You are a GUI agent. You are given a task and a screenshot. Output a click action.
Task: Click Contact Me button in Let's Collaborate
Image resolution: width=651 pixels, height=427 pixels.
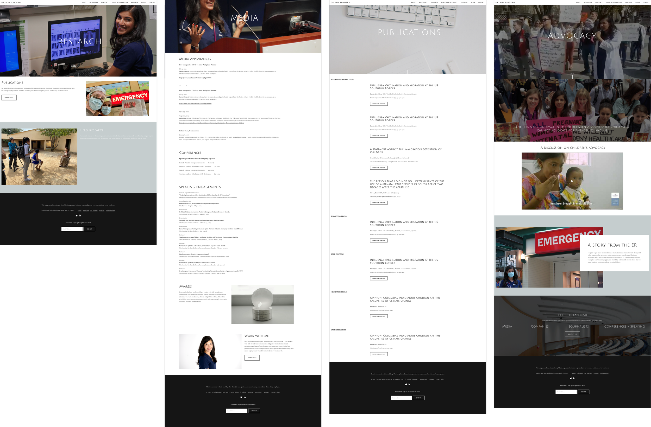(572, 334)
